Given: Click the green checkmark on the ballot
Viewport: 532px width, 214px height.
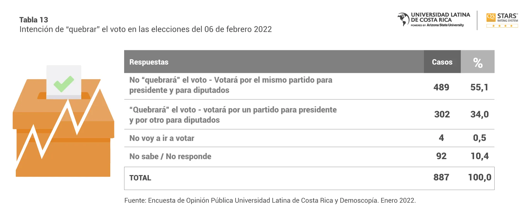Looking at the screenshot, I should pyautogui.click(x=64, y=83).
